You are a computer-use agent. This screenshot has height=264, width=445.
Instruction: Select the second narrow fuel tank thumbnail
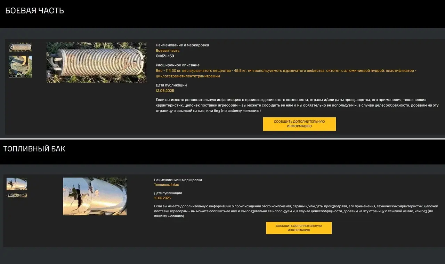tap(17, 196)
